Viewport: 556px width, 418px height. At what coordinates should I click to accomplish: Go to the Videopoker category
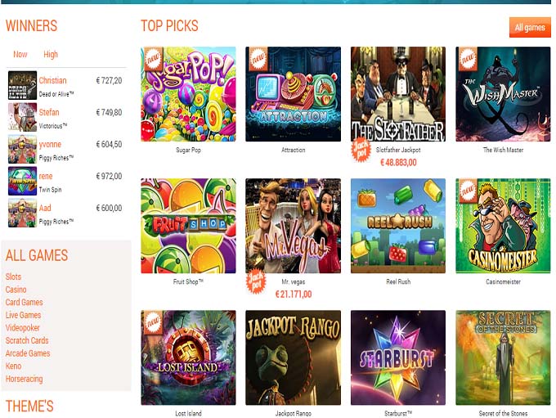(x=22, y=328)
